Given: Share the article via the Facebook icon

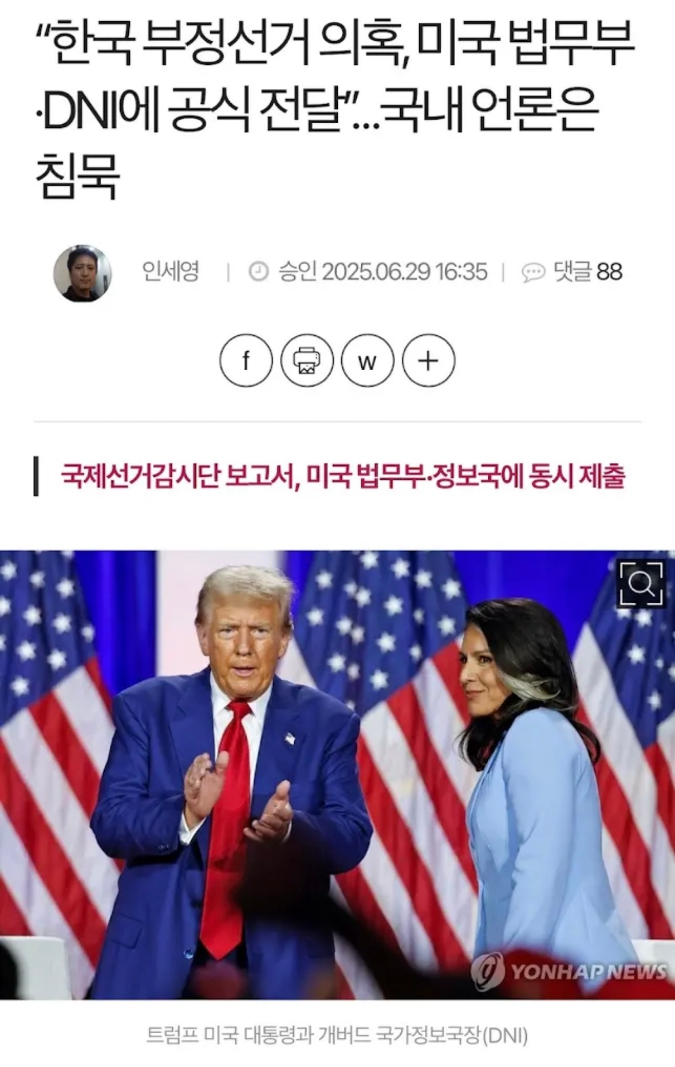Looking at the screenshot, I should [x=246, y=360].
